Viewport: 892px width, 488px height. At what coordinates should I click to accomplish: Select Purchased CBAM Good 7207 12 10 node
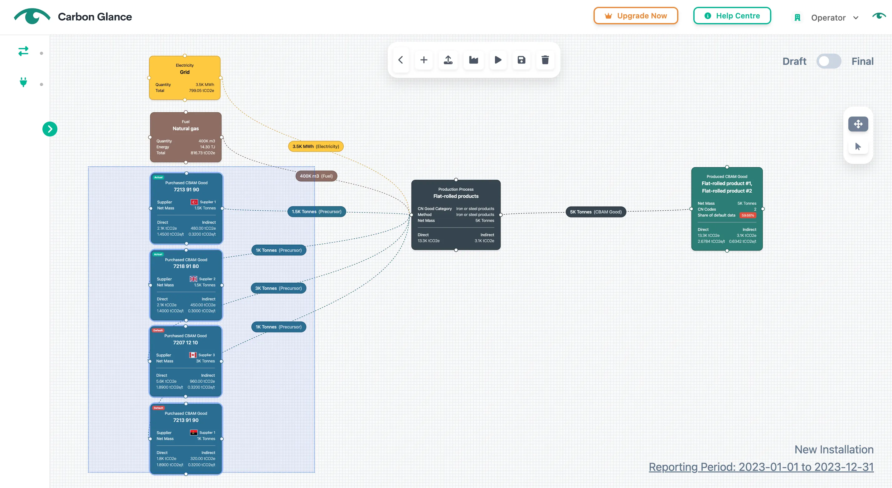[186, 361]
